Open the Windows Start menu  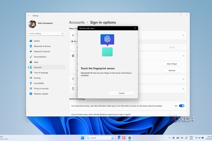pyautogui.click(x=82, y=138)
